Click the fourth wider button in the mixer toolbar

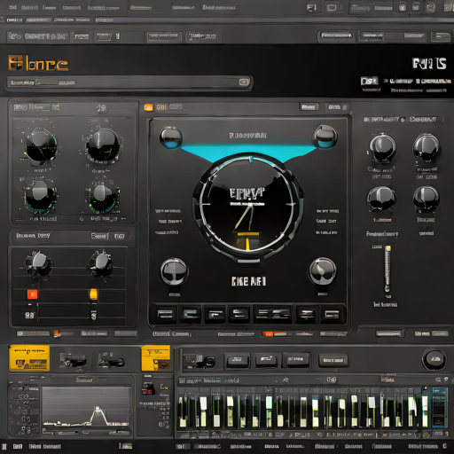tap(333, 360)
